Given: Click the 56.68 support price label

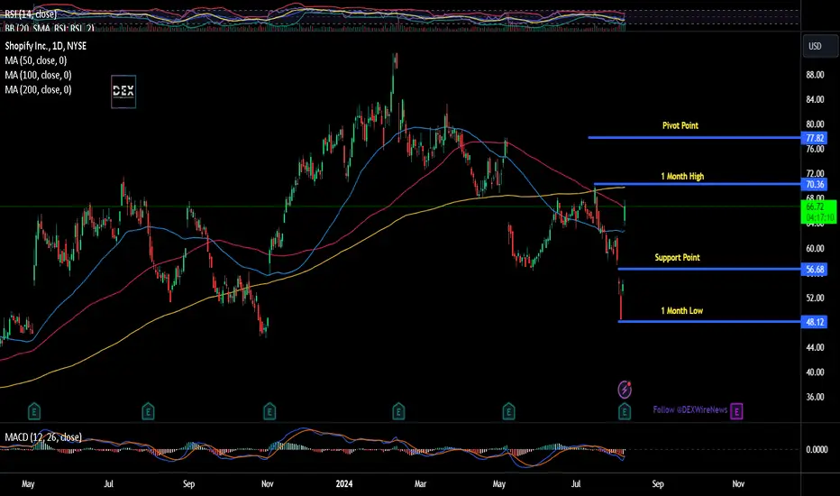Looking at the screenshot, I should (x=814, y=269).
